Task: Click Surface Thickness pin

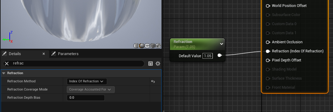Action: pos(268,78)
